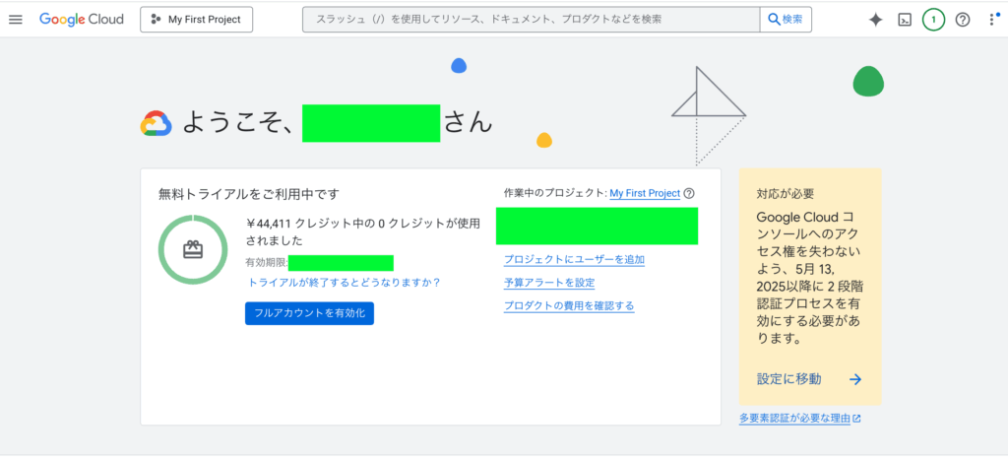Click the Google Cloud logo

coord(82,20)
